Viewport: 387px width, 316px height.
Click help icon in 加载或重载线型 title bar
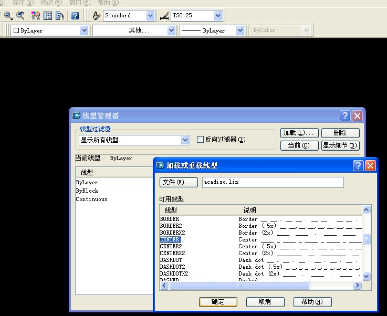click(x=358, y=166)
